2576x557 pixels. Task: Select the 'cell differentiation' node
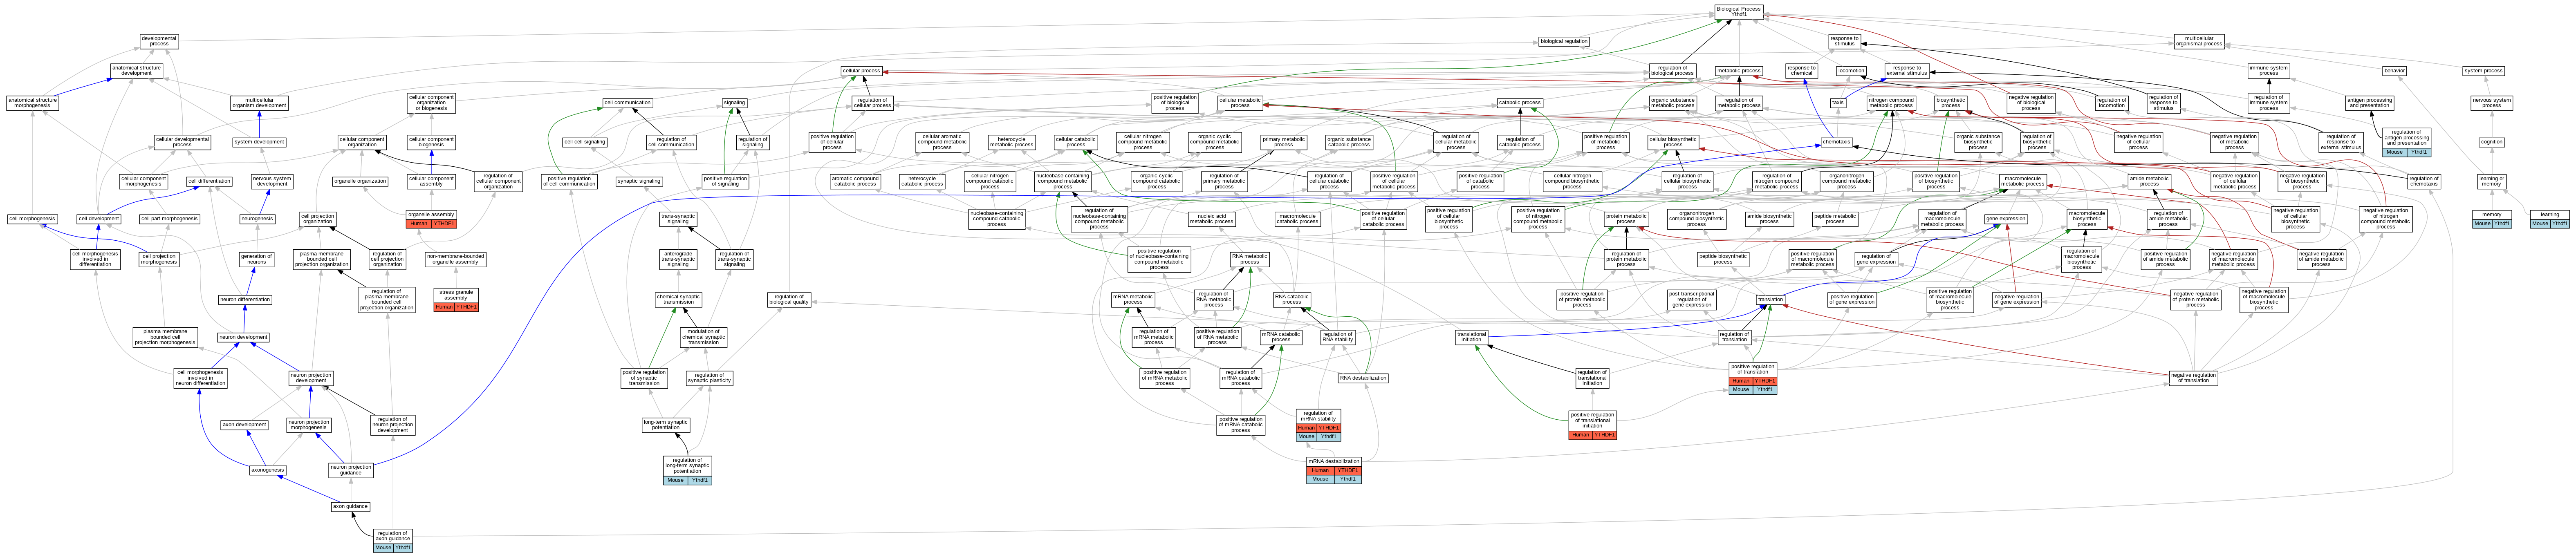209,181
